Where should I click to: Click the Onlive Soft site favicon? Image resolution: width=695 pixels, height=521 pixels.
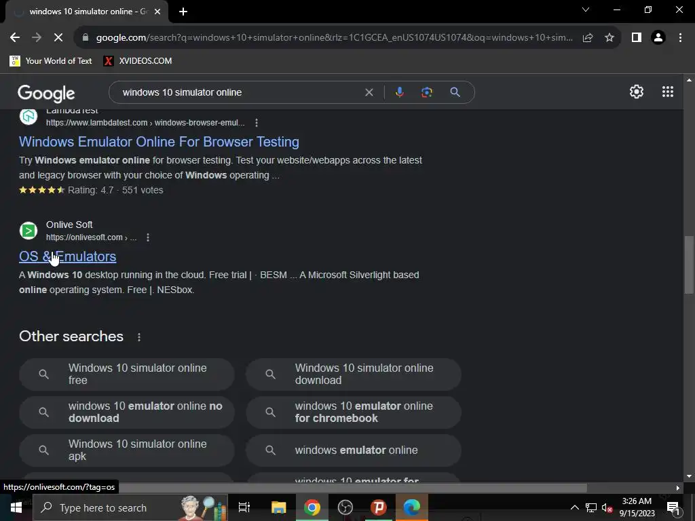click(x=29, y=231)
